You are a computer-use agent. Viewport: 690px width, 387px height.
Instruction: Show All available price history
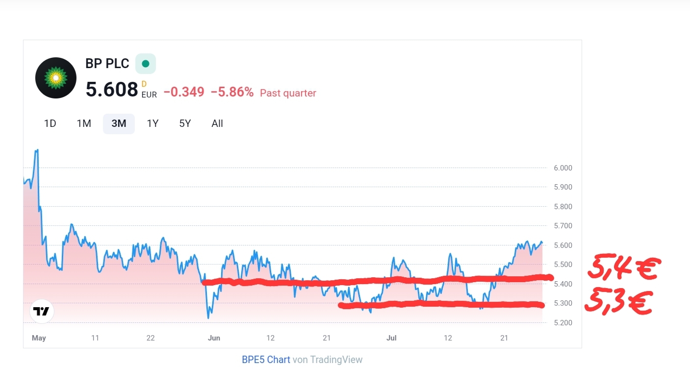217,123
